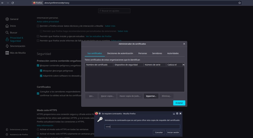Sort by Número de serie column
Screen dimensions: 253x138
(155, 65)
